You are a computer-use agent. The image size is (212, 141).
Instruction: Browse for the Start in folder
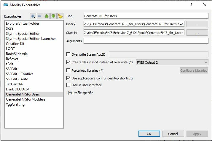(197, 33)
